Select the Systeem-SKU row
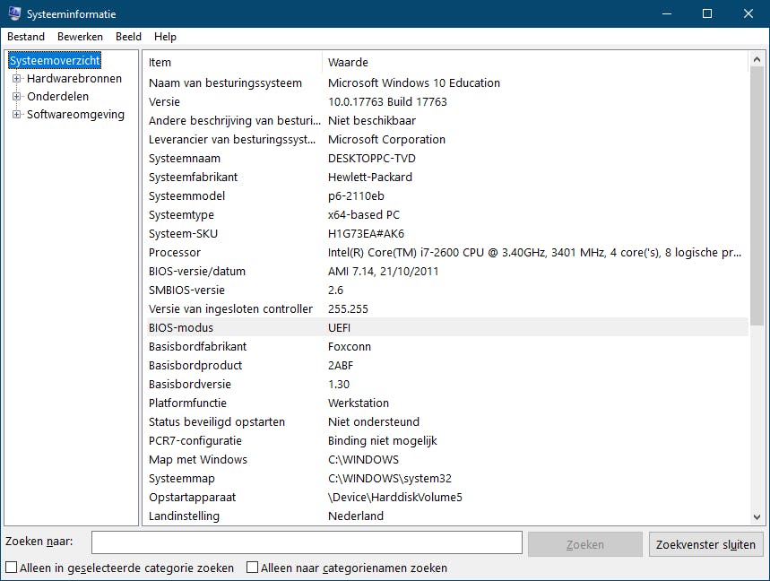770x581 pixels. click(x=447, y=233)
